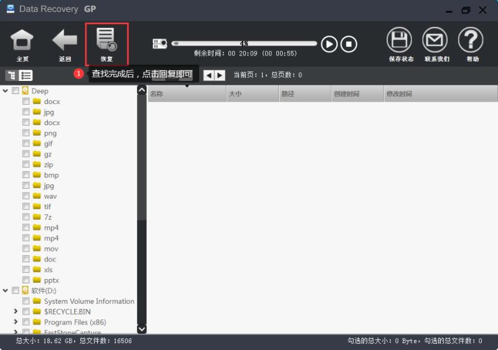This screenshot has height=350, width=498.
Task: Tick the png folder checkbox
Action: click(x=26, y=133)
